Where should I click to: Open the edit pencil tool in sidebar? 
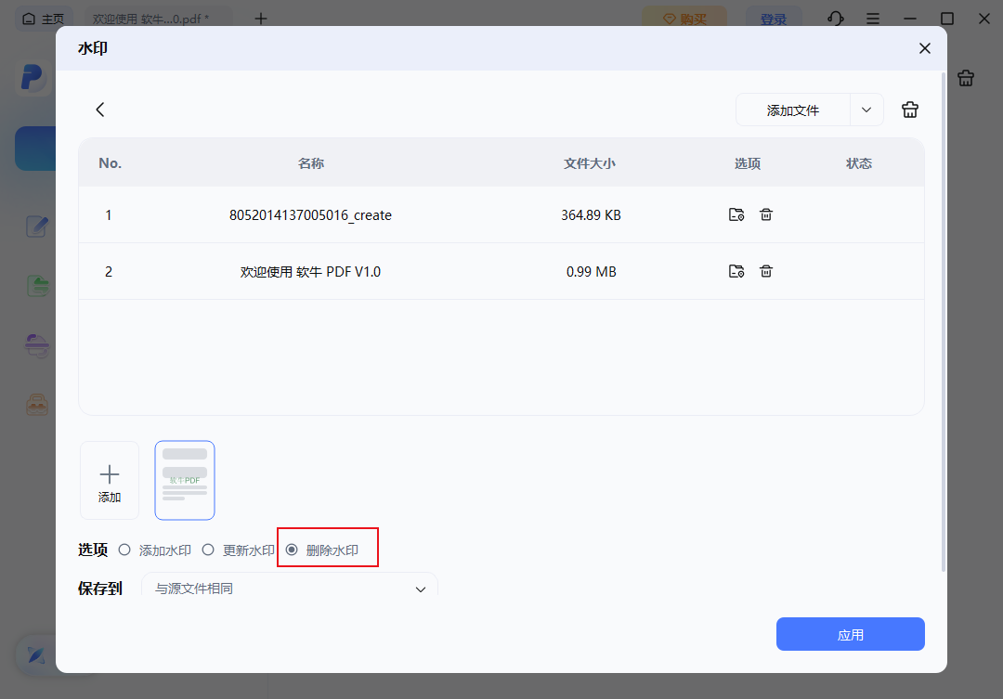tap(37, 227)
